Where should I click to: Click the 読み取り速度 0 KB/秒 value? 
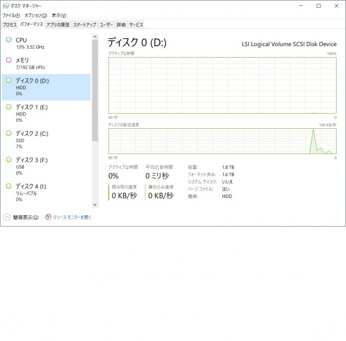[x=124, y=196]
